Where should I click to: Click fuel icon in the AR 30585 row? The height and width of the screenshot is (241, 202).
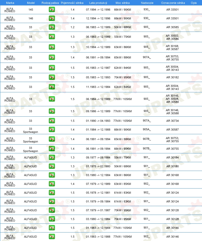click(x=52, y=27)
